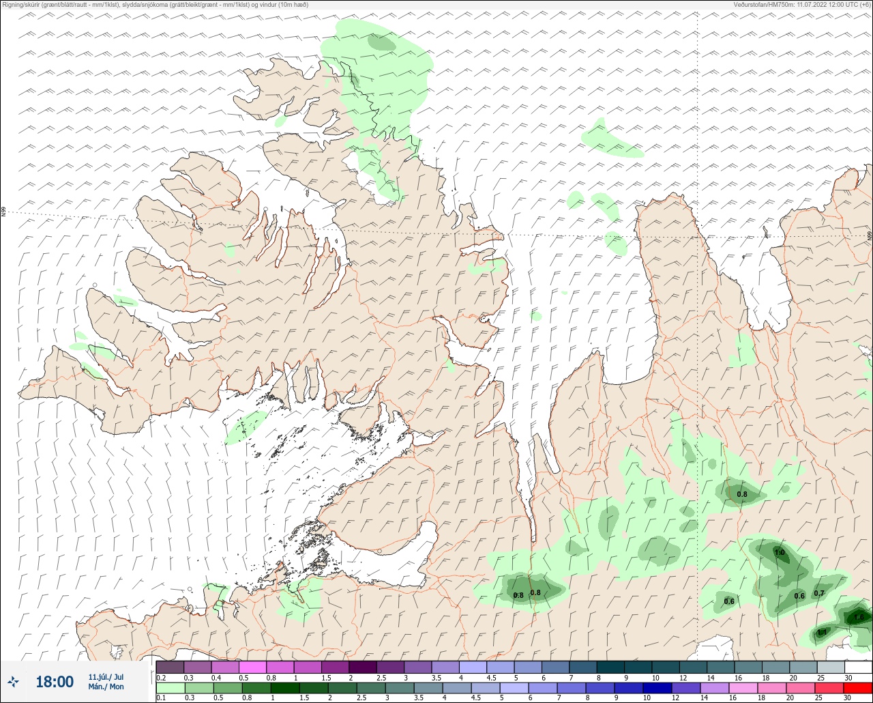
Task: Select the lavender 5 rain legend swatch
Action: pyautogui.click(x=514, y=688)
